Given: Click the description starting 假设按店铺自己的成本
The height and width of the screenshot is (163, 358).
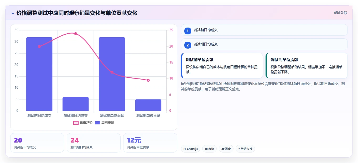Looking at the screenshot, I should point(222,70).
